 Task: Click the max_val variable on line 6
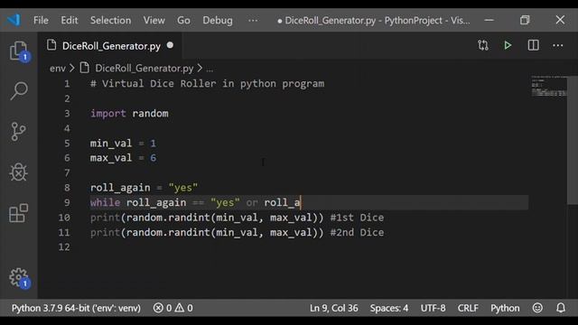pos(110,158)
